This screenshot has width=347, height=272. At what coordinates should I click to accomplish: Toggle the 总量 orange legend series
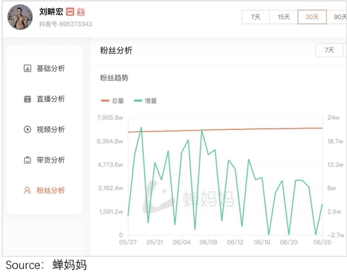click(112, 101)
